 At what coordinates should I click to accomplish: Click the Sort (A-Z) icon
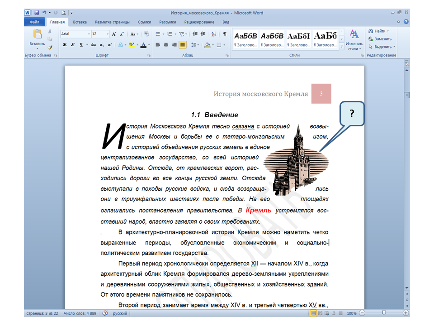[213, 34]
